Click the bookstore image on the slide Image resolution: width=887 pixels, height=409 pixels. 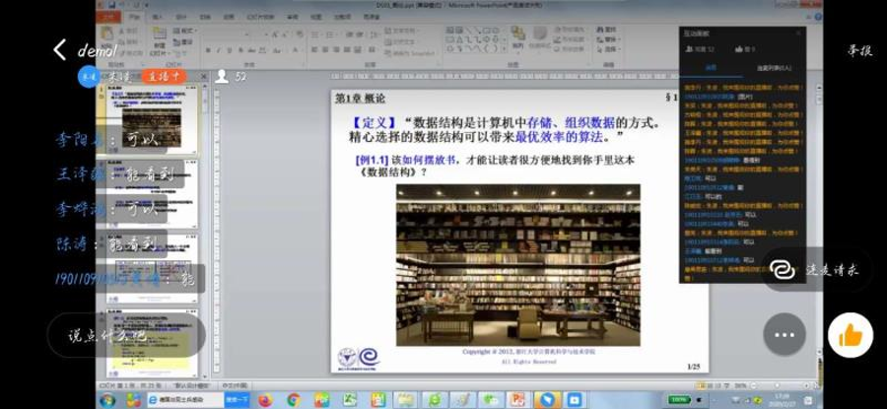(517, 264)
